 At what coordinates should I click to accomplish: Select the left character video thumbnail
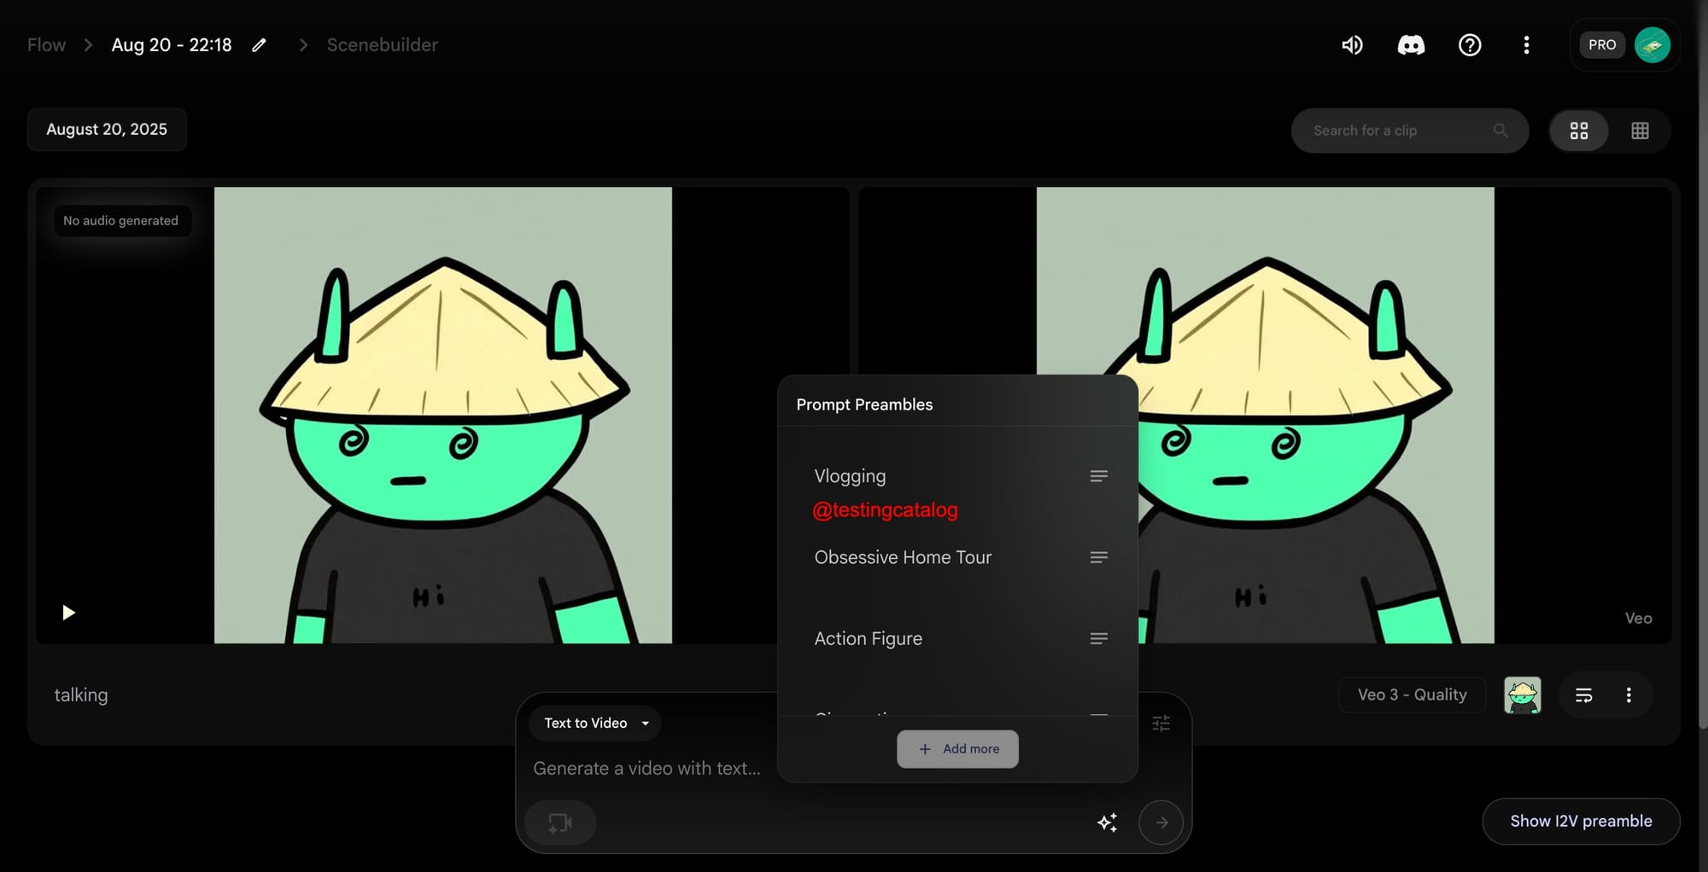443,416
